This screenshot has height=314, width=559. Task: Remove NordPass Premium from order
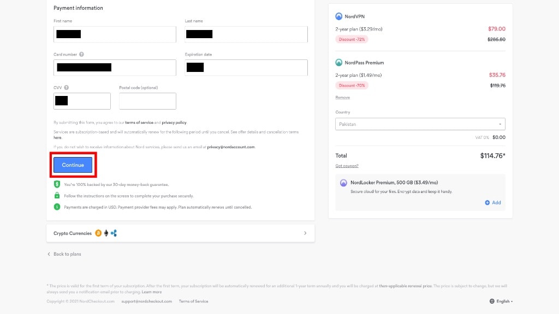click(x=343, y=98)
